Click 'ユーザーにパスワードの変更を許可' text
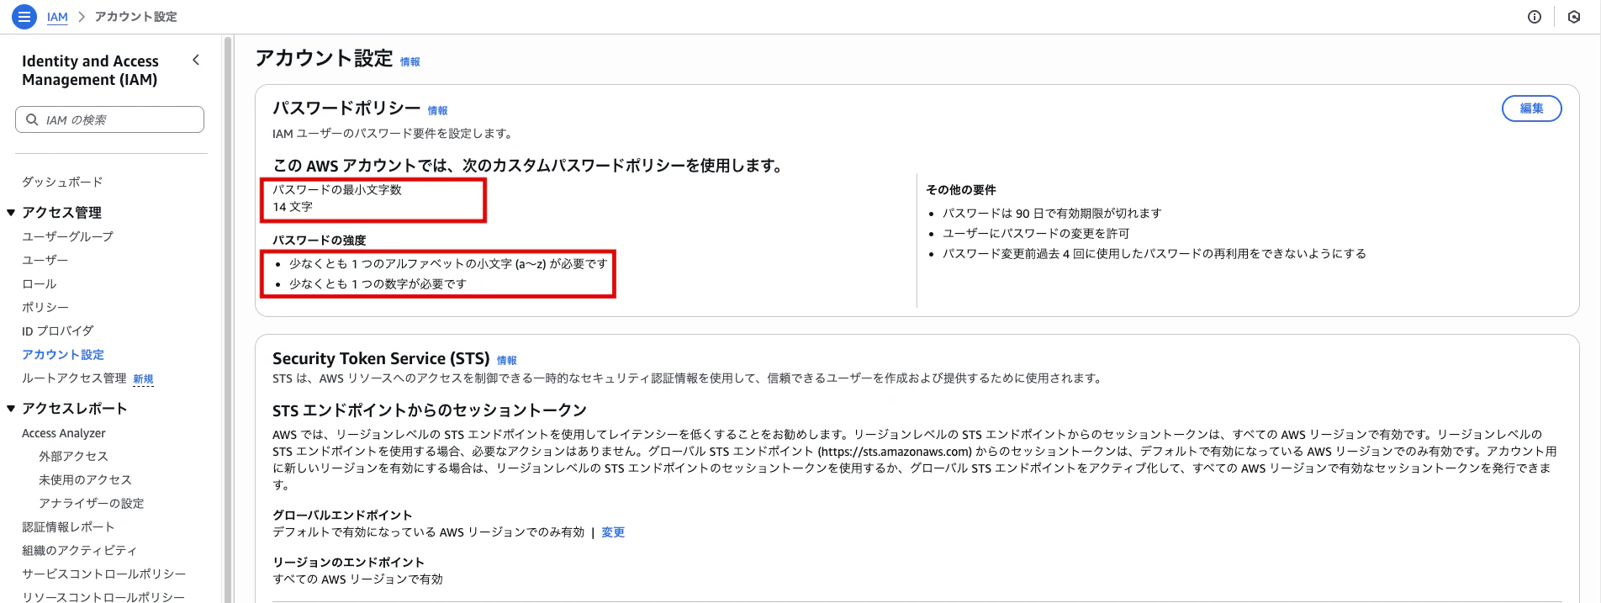Image resolution: width=1601 pixels, height=603 pixels. [1036, 234]
